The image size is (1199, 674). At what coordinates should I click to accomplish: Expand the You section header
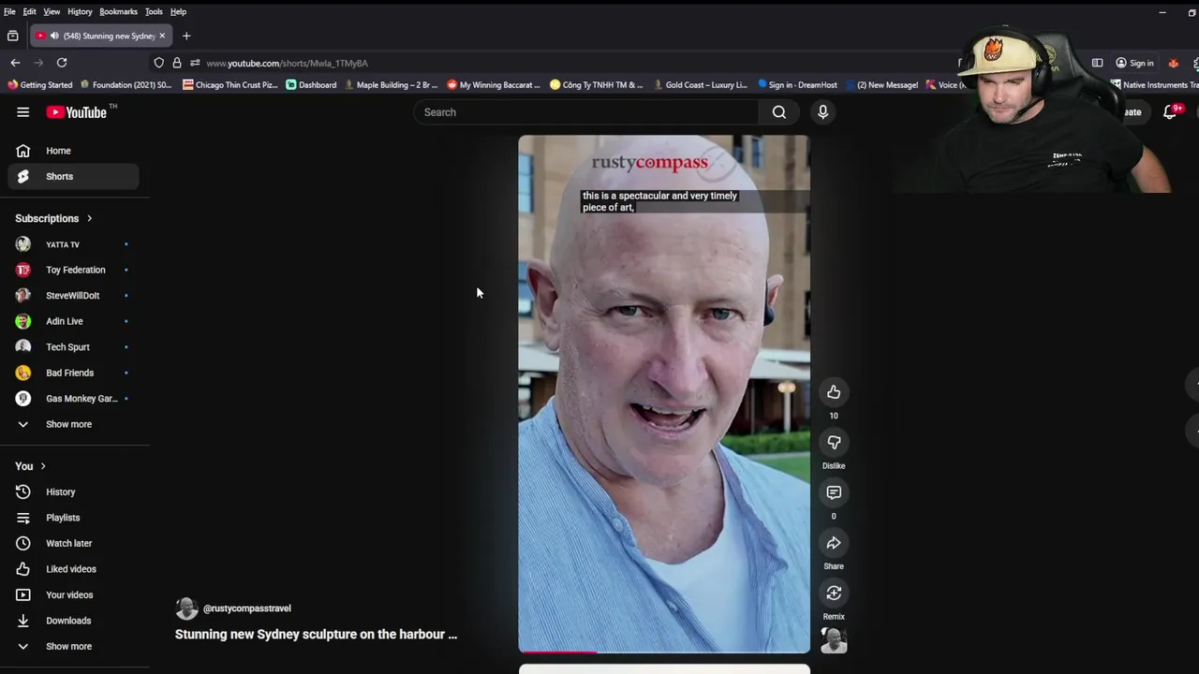point(30,466)
